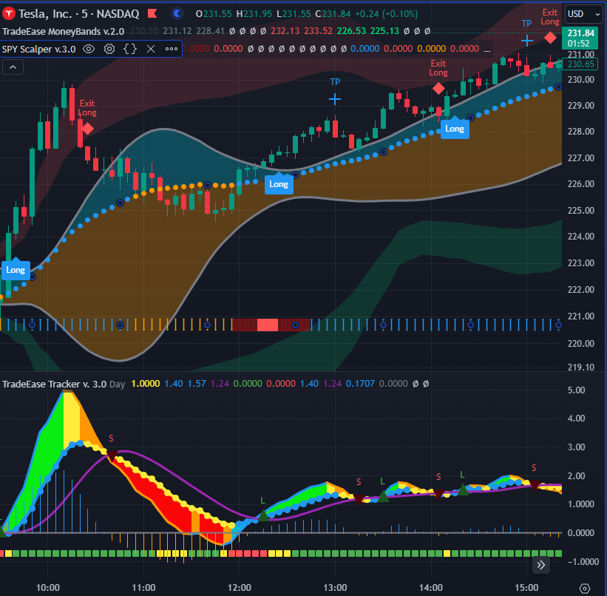Click the red S triangle at 14:00

pyautogui.click(x=438, y=494)
